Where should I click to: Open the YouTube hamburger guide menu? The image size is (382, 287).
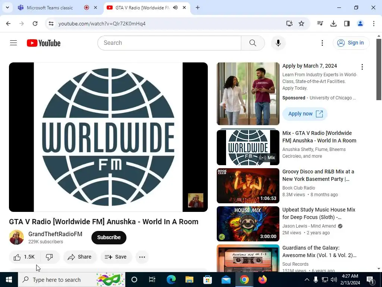tap(13, 43)
